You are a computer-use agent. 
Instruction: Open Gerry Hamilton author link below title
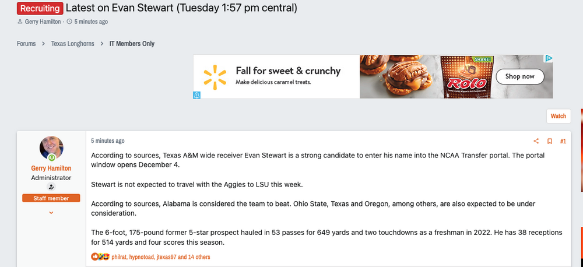[43, 22]
